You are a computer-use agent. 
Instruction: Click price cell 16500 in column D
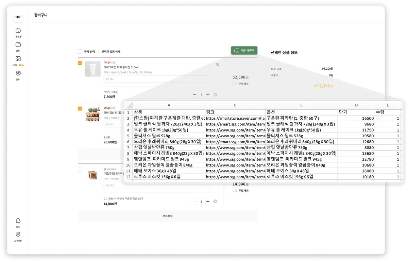click(356, 118)
